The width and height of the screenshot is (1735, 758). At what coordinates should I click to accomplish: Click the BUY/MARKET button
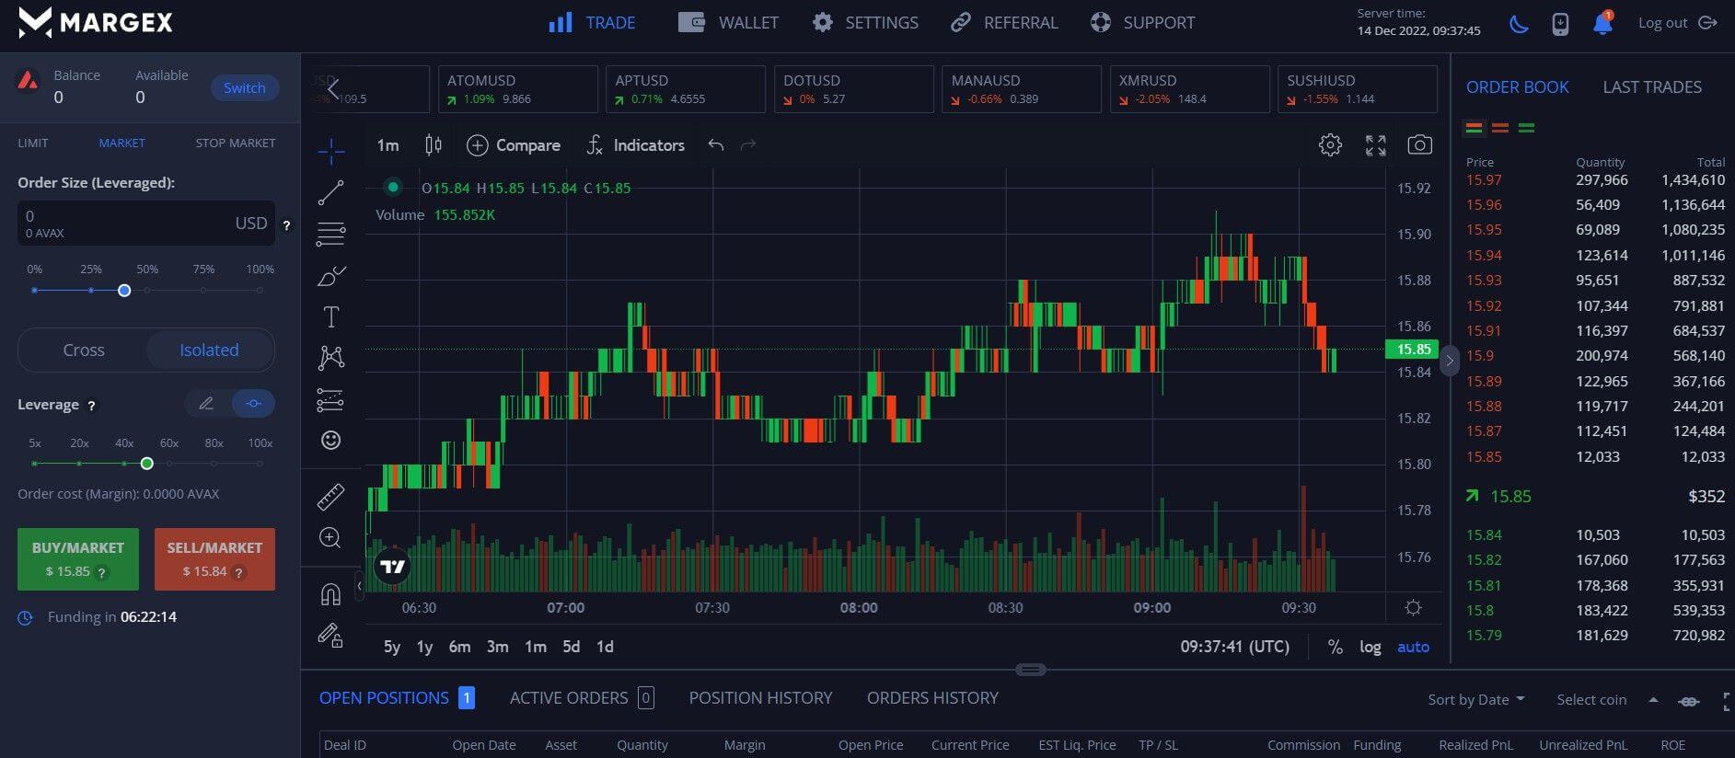pyautogui.click(x=78, y=558)
